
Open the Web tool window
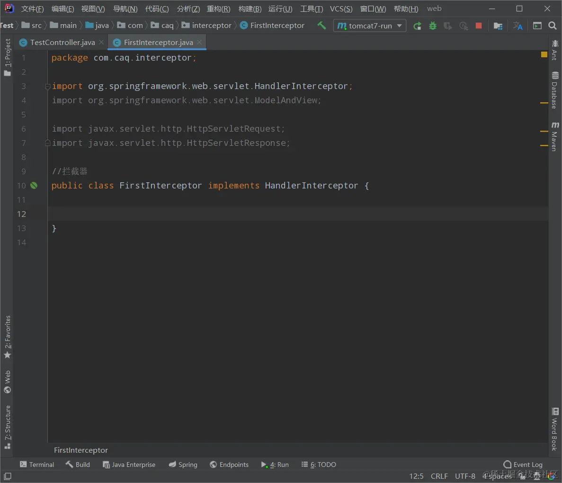coord(8,382)
